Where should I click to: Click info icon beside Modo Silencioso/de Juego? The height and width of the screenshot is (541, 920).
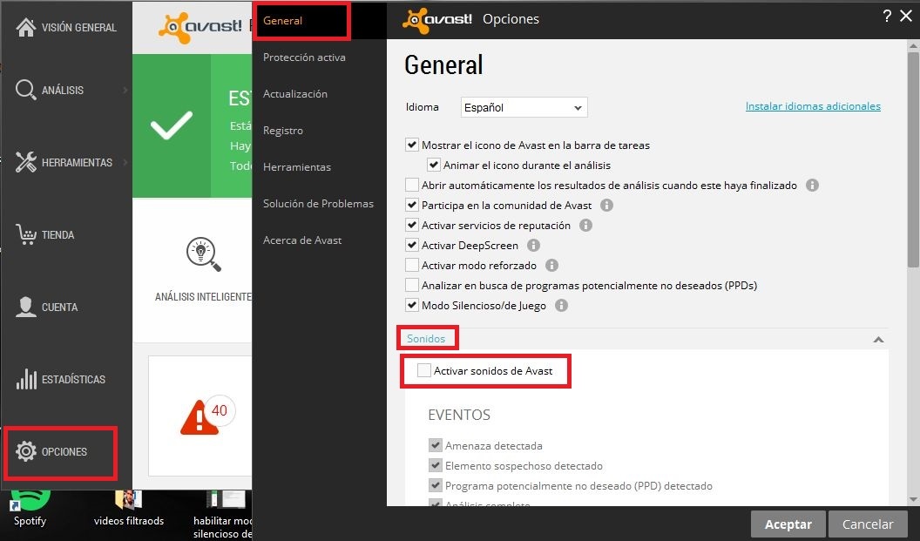pos(562,305)
